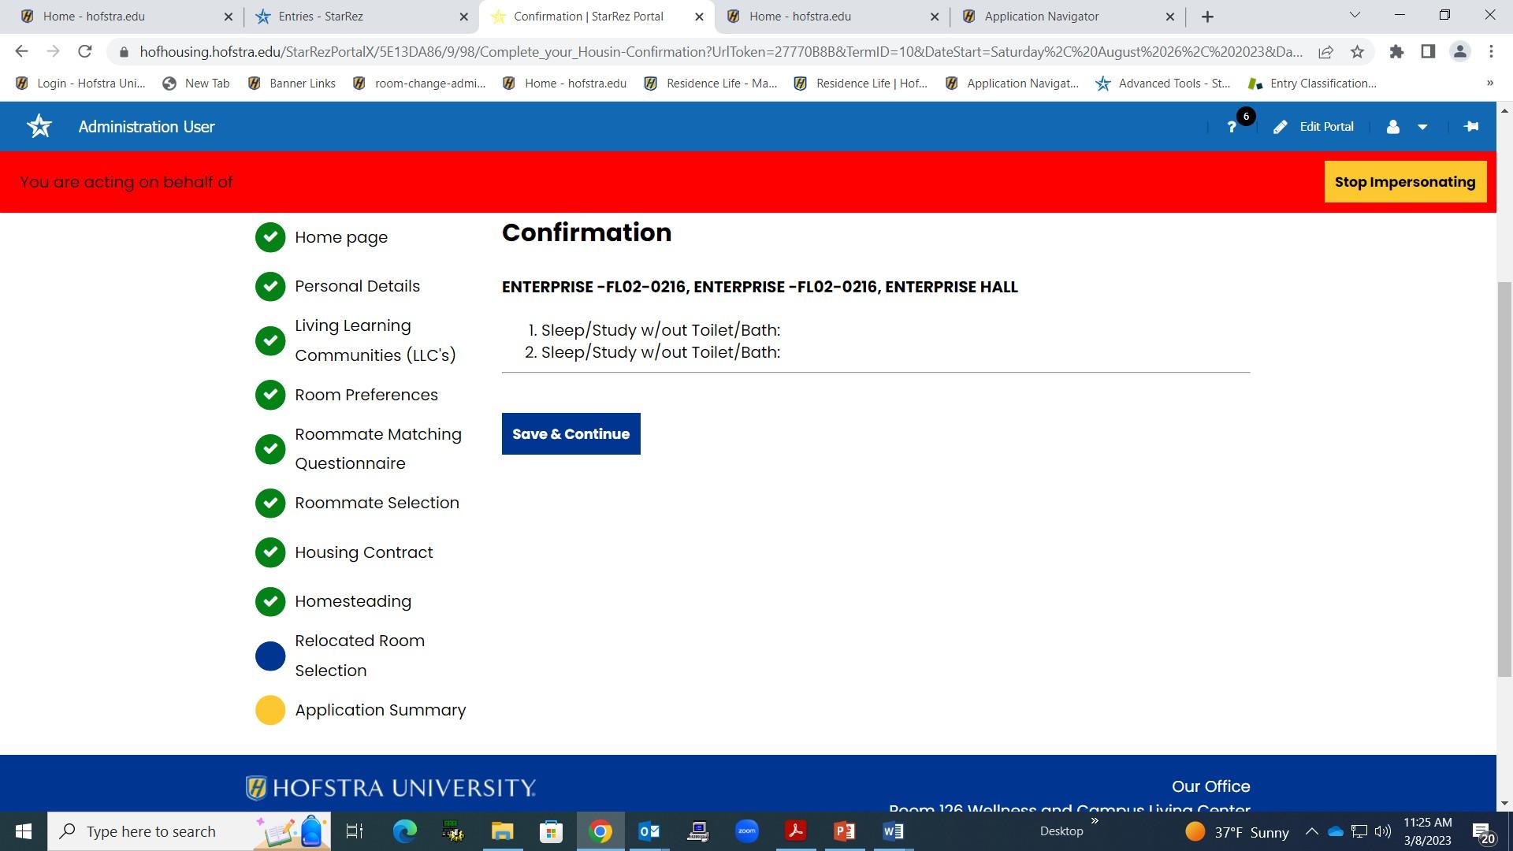Click the user account person icon

(1393, 127)
